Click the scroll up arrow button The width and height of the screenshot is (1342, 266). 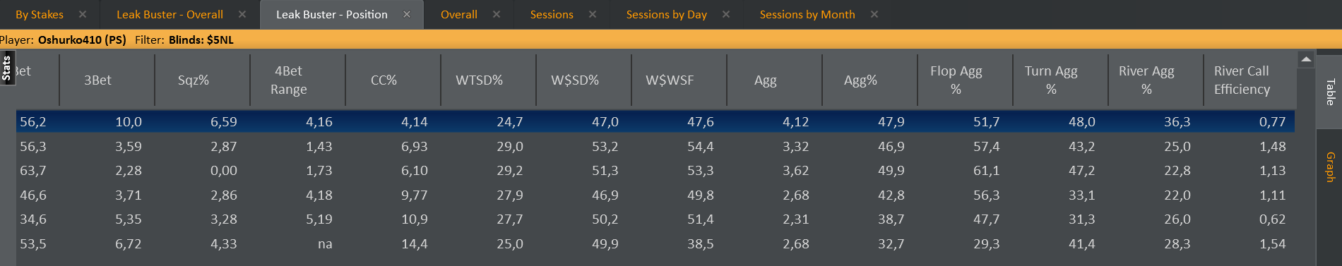pos(1306,60)
